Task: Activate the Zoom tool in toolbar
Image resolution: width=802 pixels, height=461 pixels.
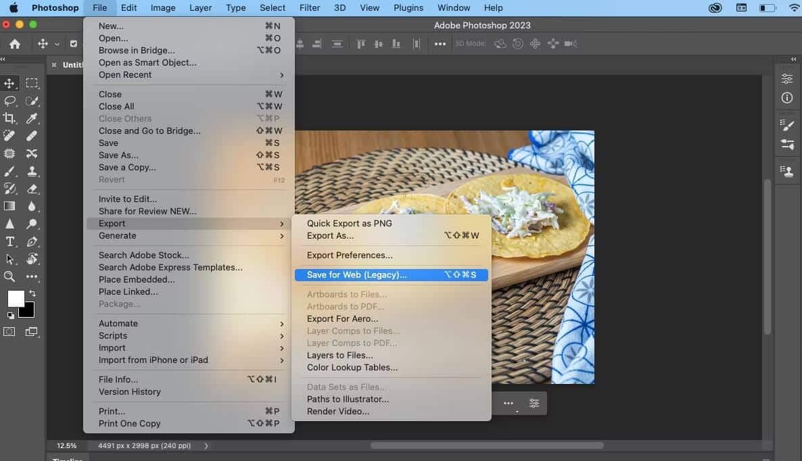Action: click(9, 276)
